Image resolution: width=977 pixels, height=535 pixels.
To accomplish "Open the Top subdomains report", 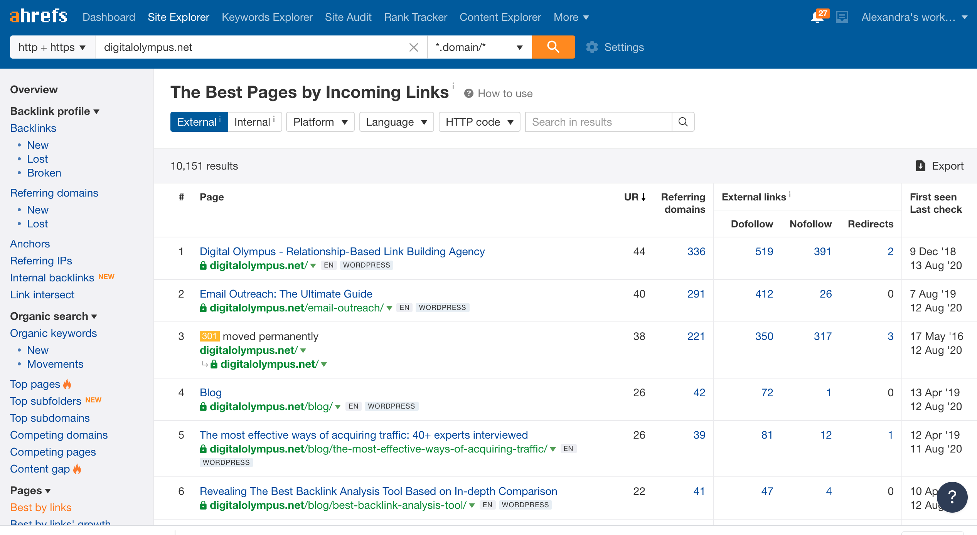I will click(50, 418).
